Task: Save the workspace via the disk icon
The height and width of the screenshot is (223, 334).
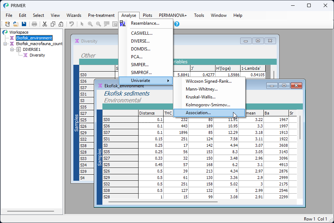Action: click(24, 24)
